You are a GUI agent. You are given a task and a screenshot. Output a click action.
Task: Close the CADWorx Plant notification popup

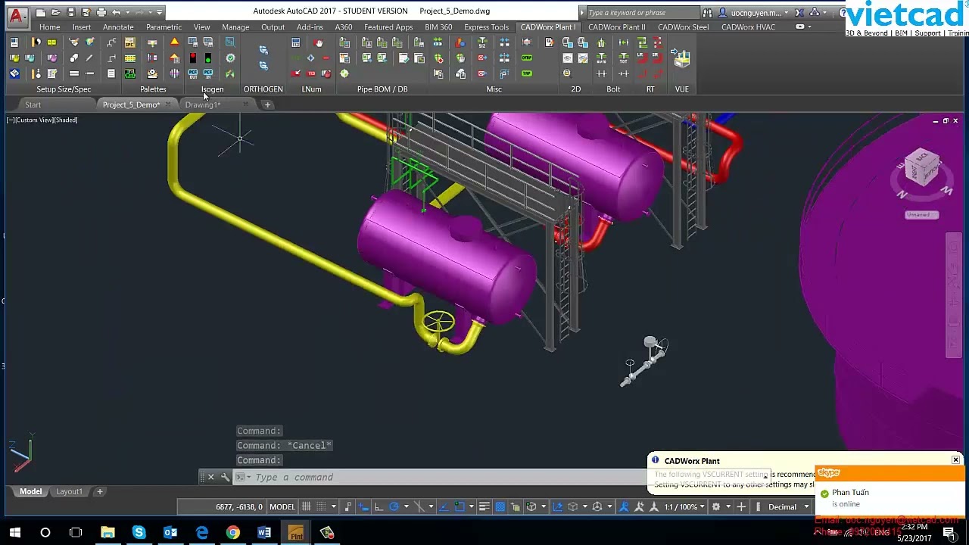pos(955,460)
